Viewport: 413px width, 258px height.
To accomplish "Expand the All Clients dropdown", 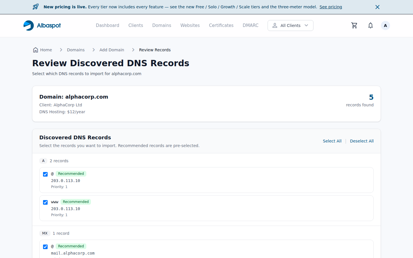I will (291, 26).
